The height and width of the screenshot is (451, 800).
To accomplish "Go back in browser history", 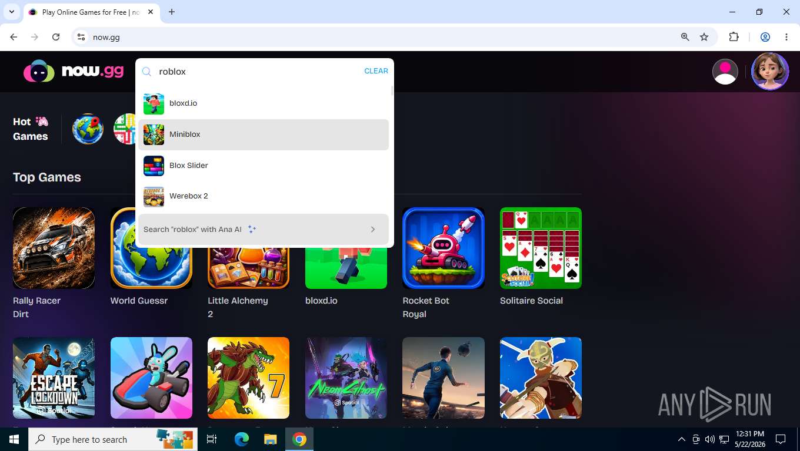I will tap(14, 37).
